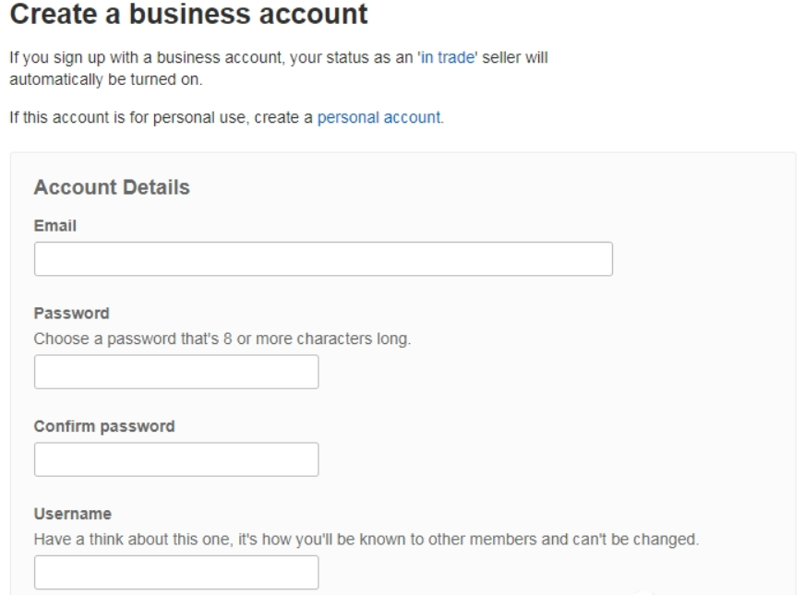
Task: Click the Account Details section heading
Action: (x=112, y=187)
